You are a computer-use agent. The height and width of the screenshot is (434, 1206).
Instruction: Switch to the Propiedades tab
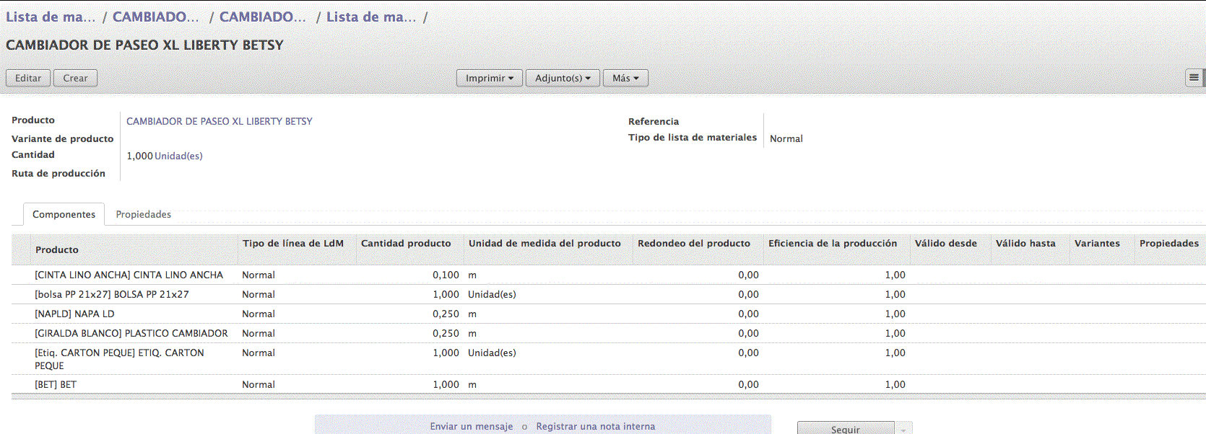pyautogui.click(x=143, y=214)
